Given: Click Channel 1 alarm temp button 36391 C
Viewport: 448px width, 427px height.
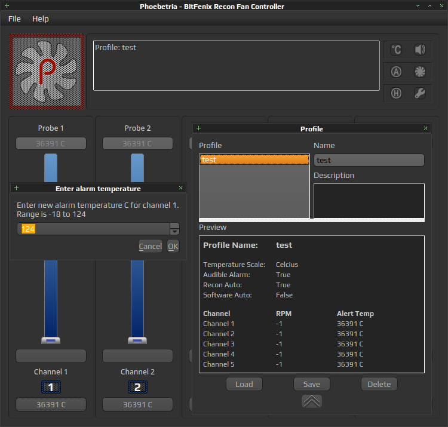Looking at the screenshot, I should [x=51, y=404].
